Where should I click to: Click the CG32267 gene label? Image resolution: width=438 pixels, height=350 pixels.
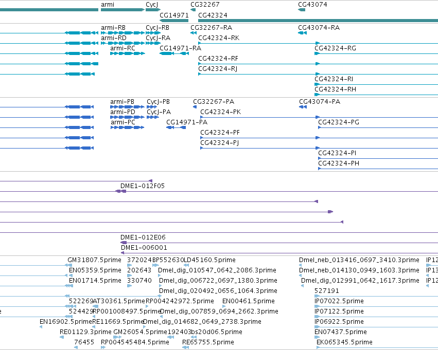point(205,5)
